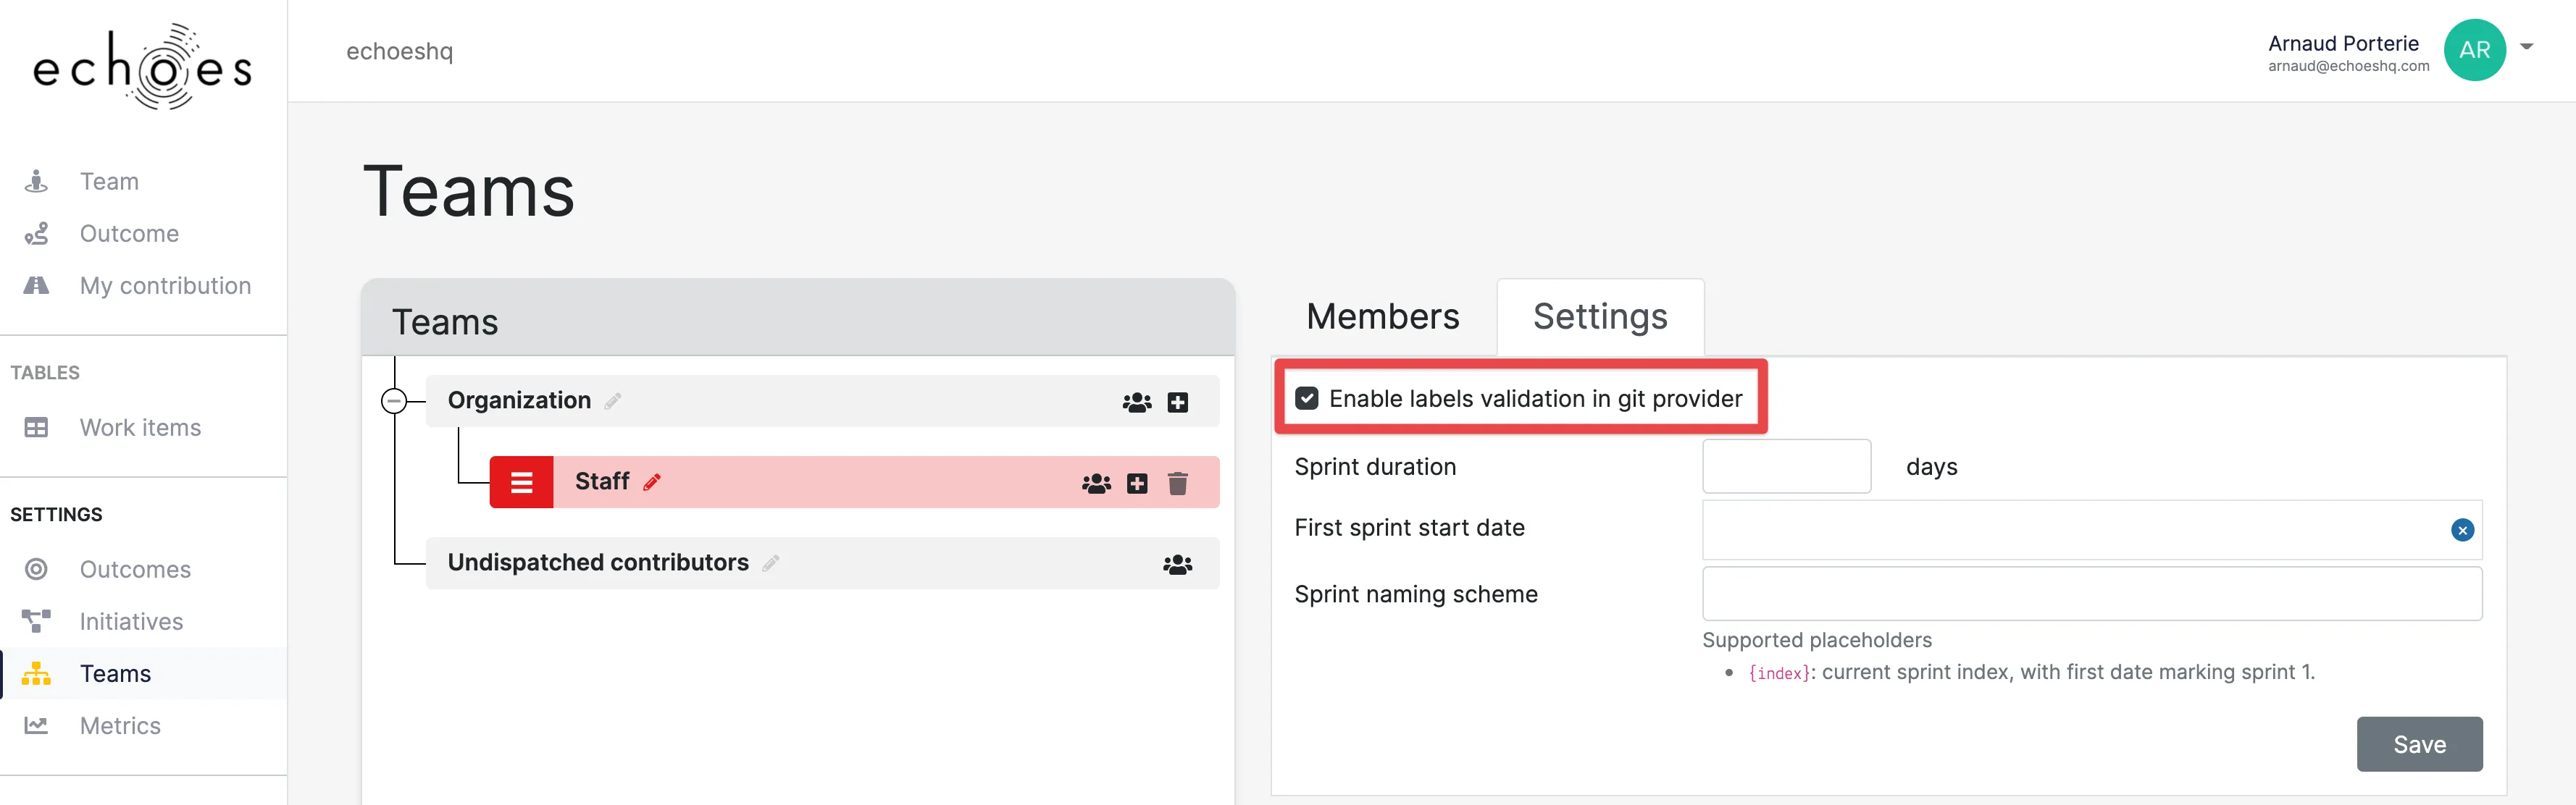Select Teams in settings sidebar
The height and width of the screenshot is (805, 2576).
[115, 673]
